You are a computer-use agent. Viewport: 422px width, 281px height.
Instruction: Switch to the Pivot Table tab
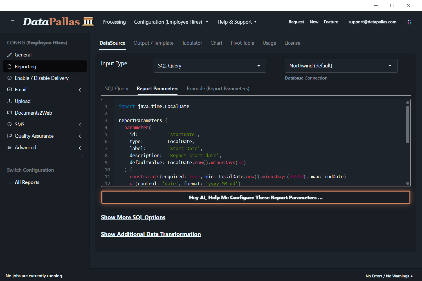242,43
